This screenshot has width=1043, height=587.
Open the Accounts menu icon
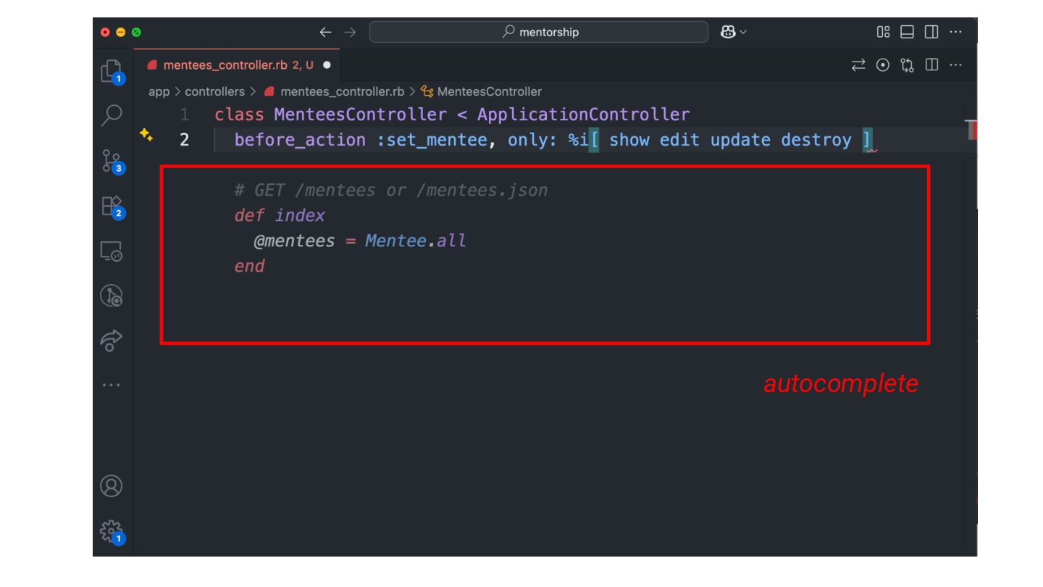[x=111, y=485]
